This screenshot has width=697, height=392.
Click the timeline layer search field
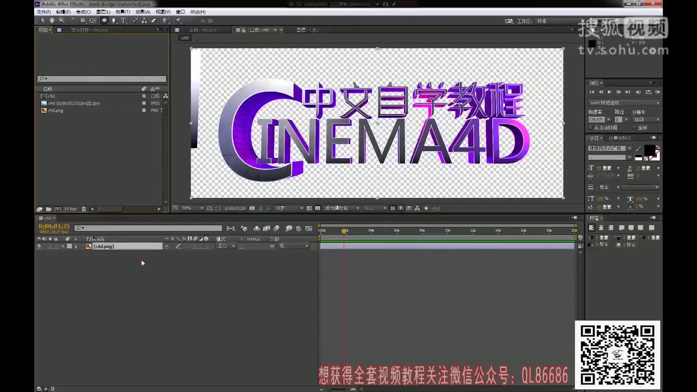point(148,228)
